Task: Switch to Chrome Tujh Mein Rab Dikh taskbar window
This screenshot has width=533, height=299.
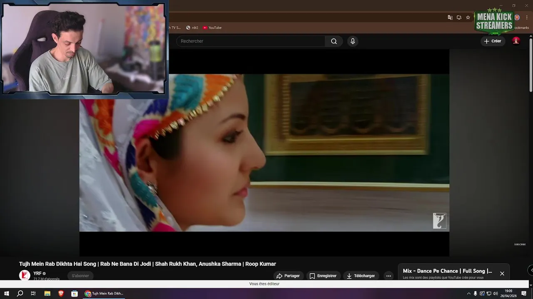Action: pyautogui.click(x=104, y=294)
